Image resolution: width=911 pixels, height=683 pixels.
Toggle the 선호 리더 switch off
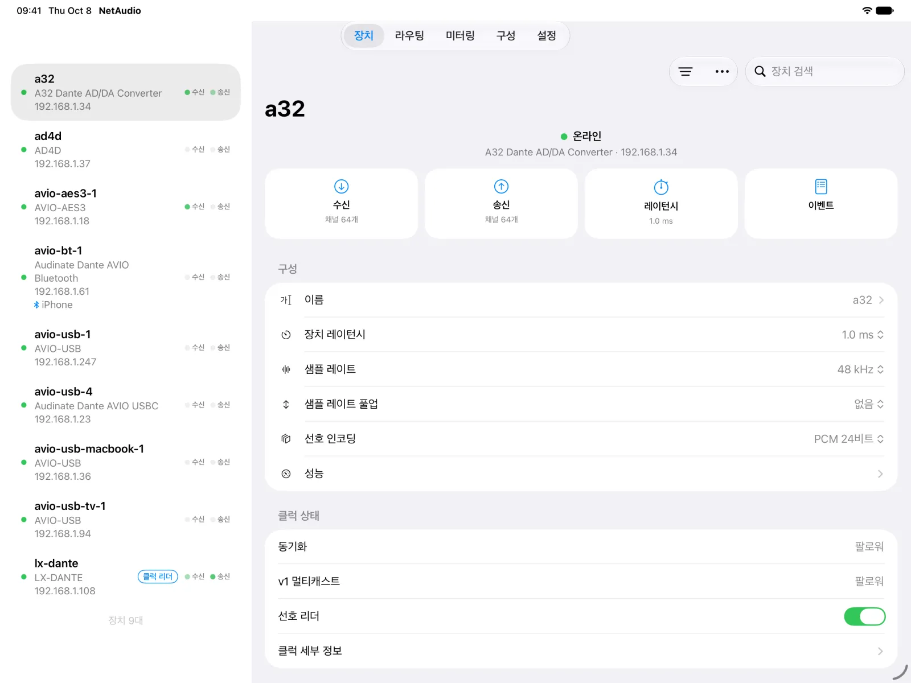point(864,616)
